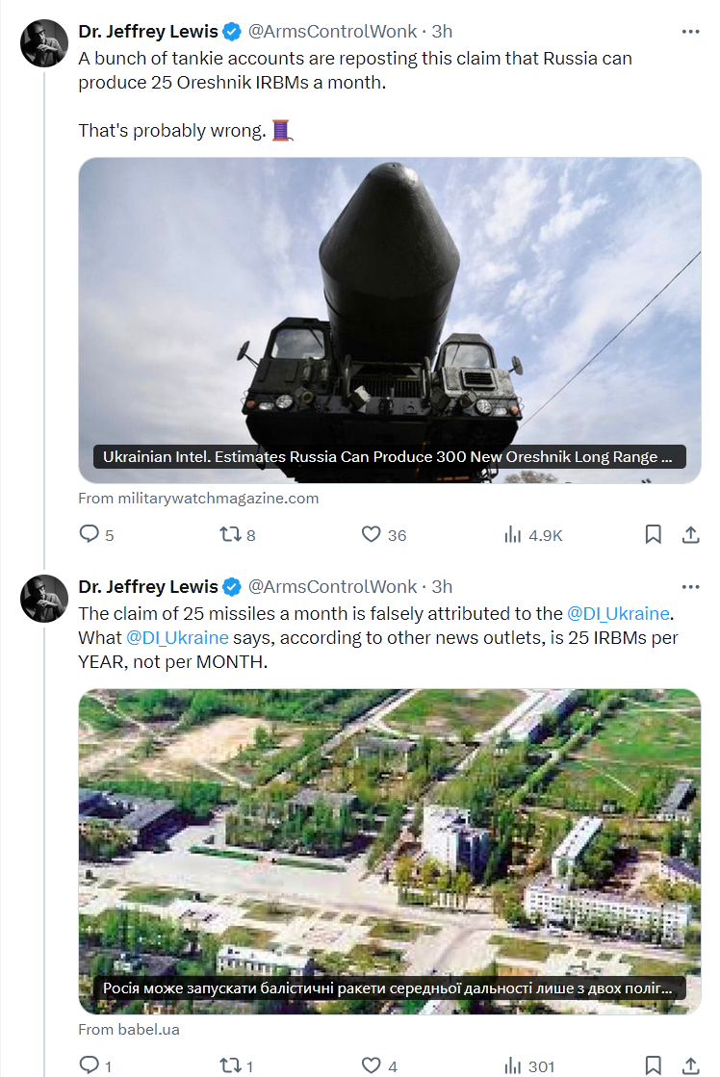
Task: Share the first tweet
Action: 690,534
